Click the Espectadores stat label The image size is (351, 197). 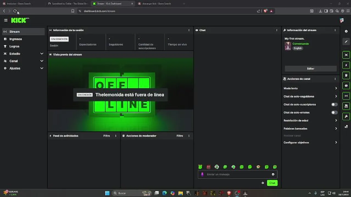(88, 44)
